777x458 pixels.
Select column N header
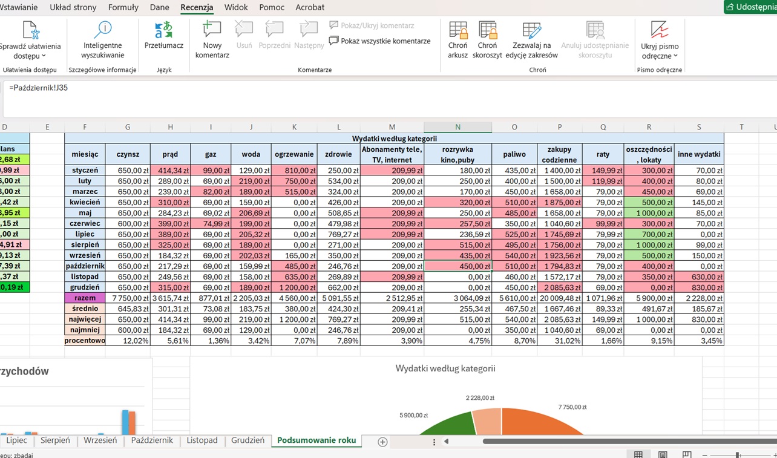[457, 127]
